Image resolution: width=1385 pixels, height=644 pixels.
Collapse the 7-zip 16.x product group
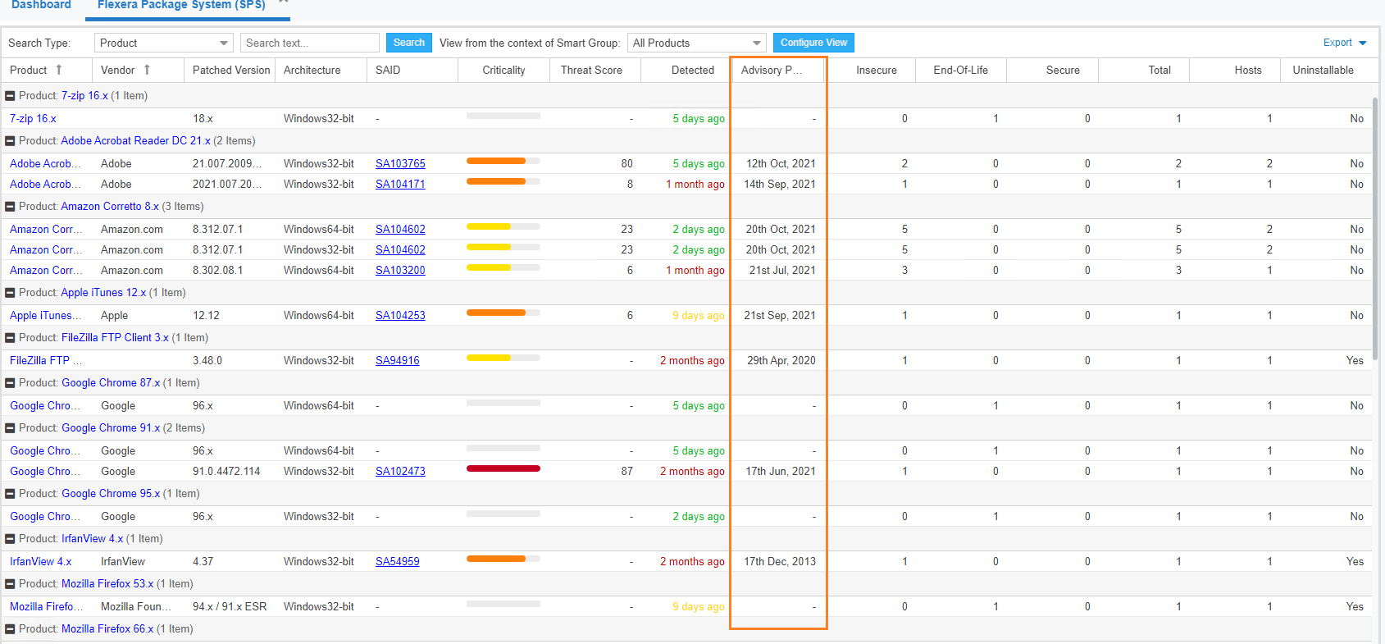point(11,96)
